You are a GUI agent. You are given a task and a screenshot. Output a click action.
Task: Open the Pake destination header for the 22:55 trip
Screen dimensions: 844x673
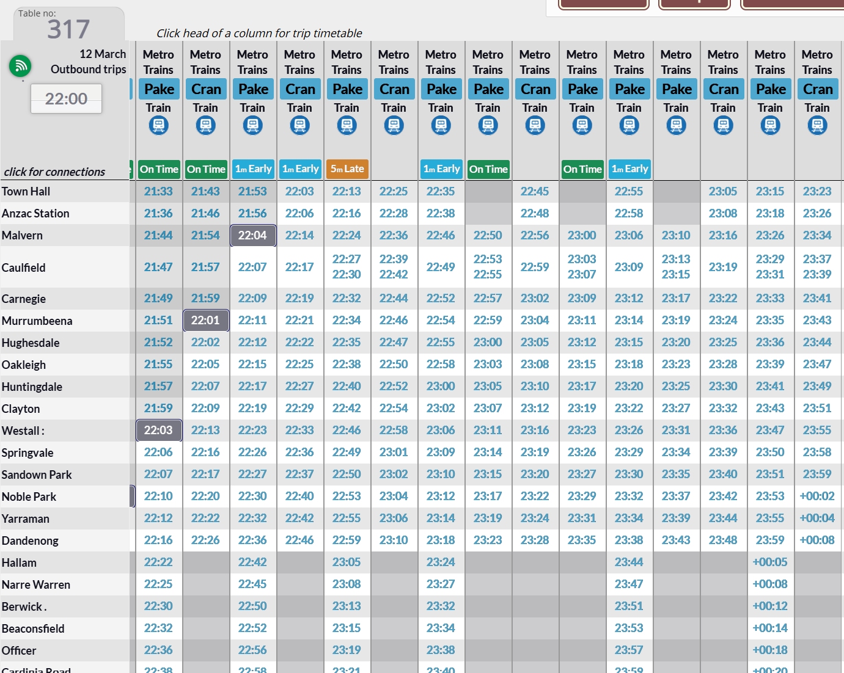pyautogui.click(x=629, y=89)
